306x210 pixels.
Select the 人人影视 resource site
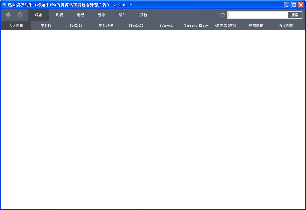(x=16, y=25)
